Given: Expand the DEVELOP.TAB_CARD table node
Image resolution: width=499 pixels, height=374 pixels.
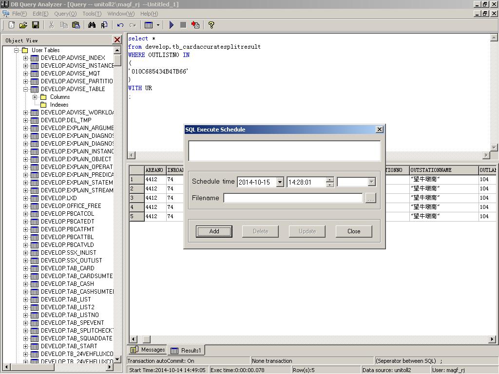Looking at the screenshot, I should [x=25, y=268].
